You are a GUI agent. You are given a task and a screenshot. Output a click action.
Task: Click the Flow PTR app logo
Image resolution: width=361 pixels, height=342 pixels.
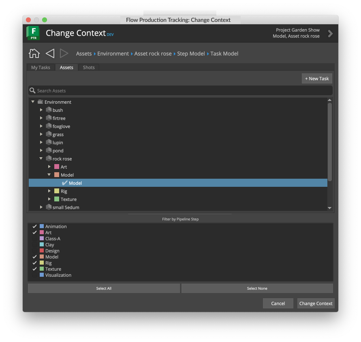pos(33,33)
